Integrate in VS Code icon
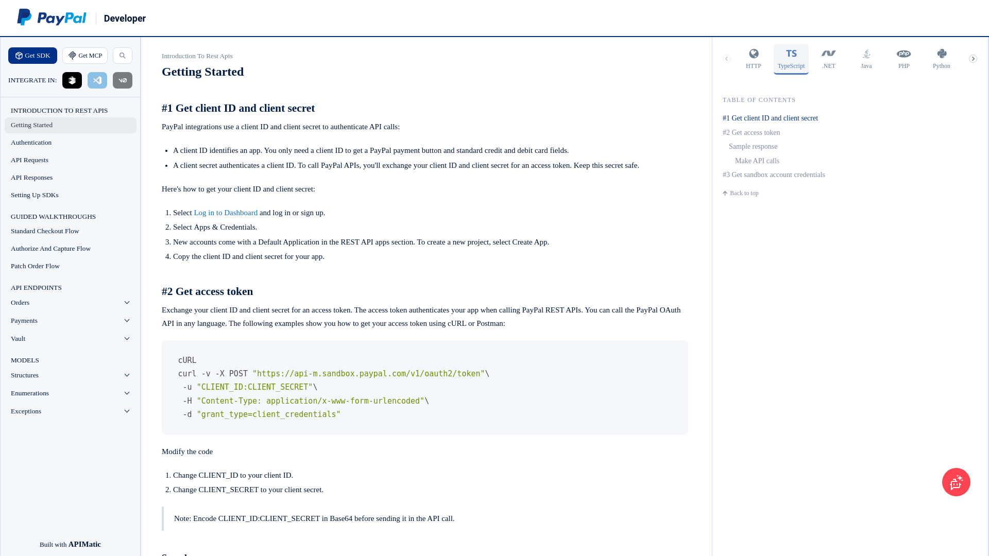 click(97, 80)
